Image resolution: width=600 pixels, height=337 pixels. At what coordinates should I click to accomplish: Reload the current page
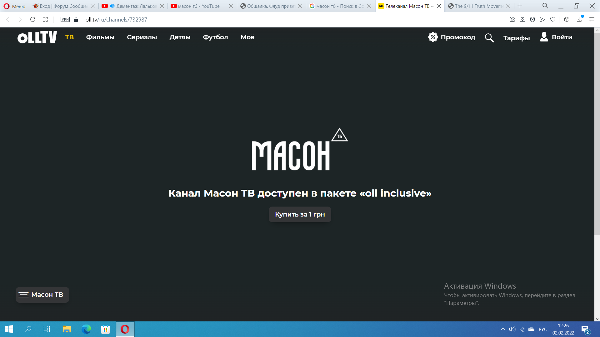(33, 20)
